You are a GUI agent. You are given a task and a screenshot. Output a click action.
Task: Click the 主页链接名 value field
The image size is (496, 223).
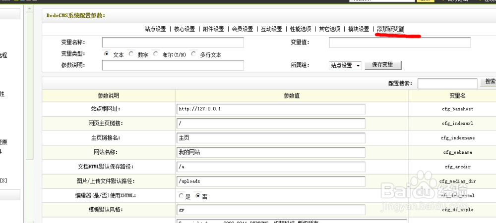[x=271, y=138]
